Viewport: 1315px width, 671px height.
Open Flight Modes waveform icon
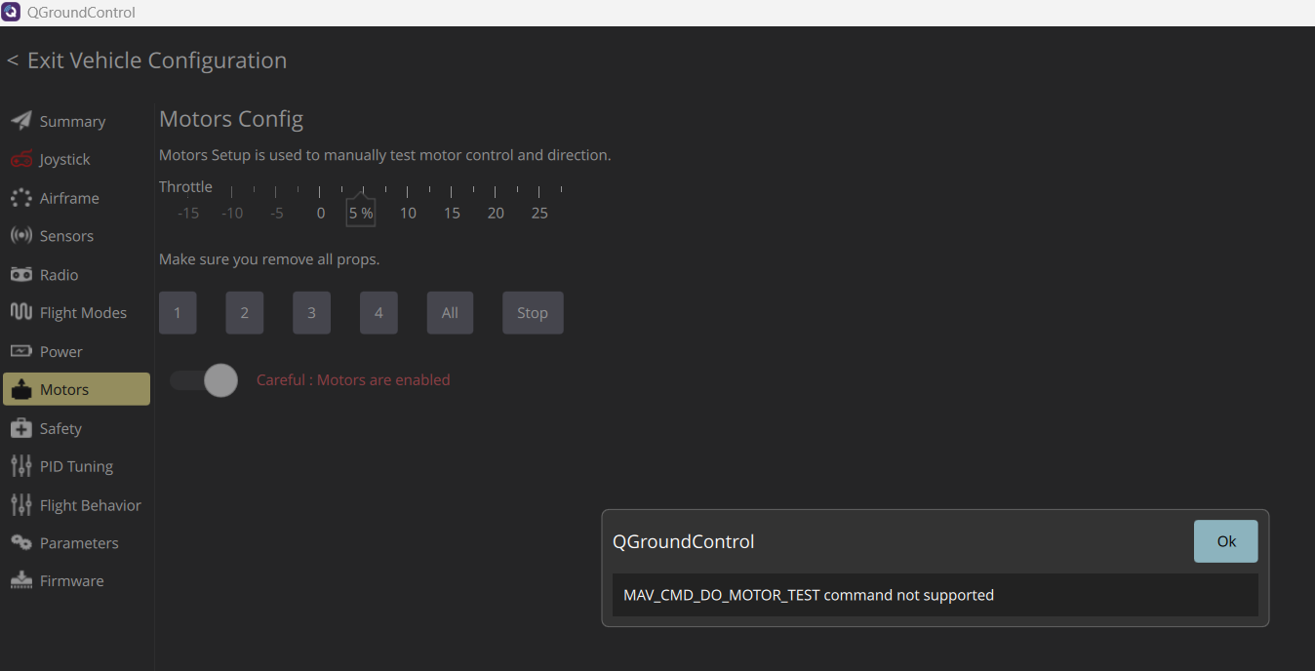(x=21, y=312)
